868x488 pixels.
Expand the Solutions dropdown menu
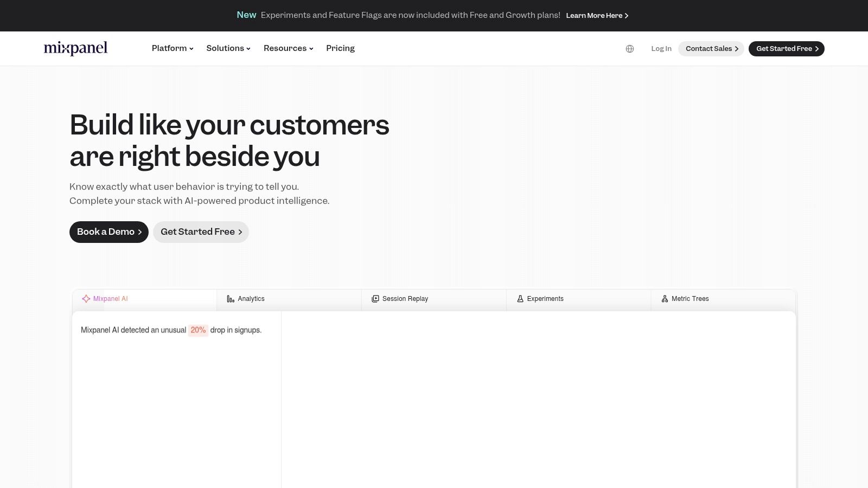click(228, 48)
